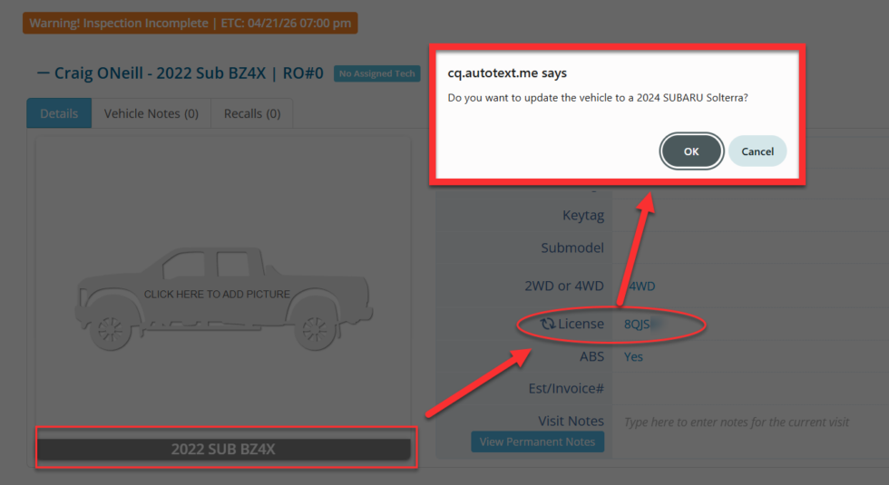Click the No Assigned Tech badge
Viewport: 889px width, 485px height.
tap(377, 73)
